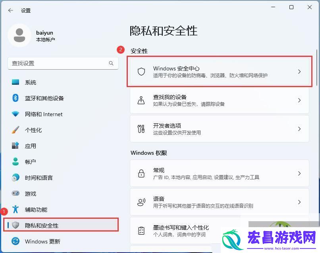The height and width of the screenshot is (253, 320).
Task: Open 时间和语言 category
Action: (63, 177)
